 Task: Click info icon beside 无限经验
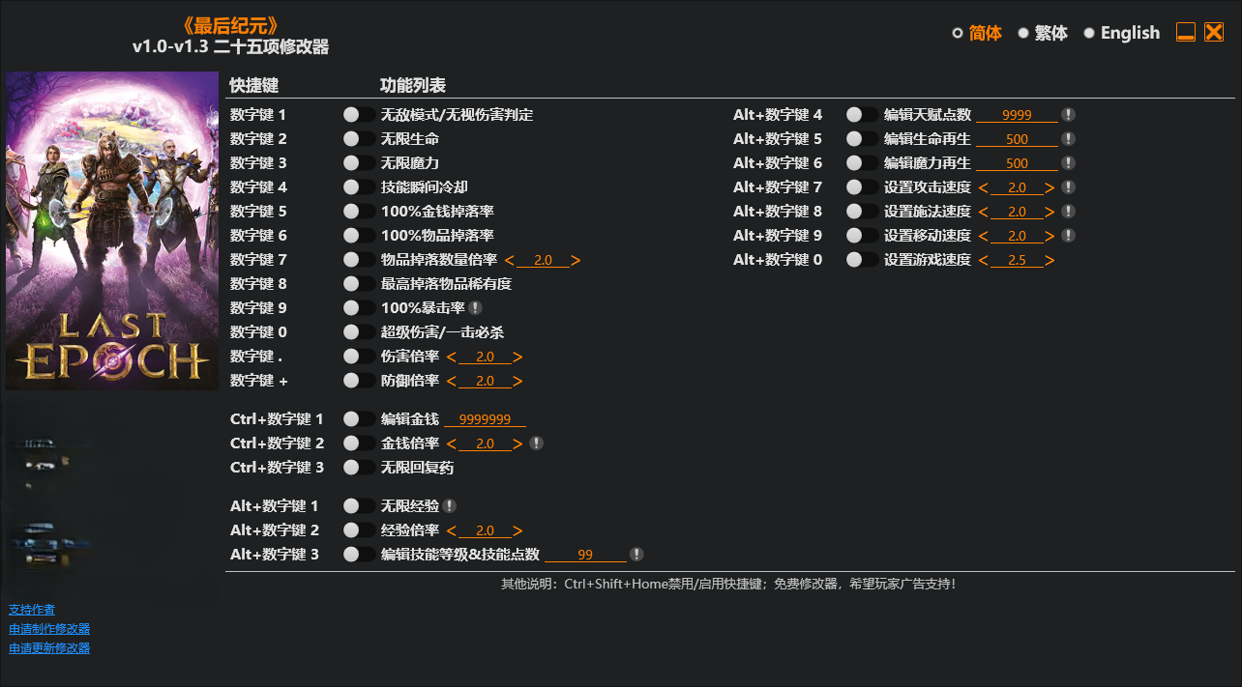(450, 506)
